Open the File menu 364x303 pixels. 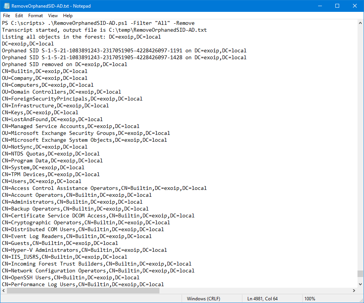tap(6, 16)
